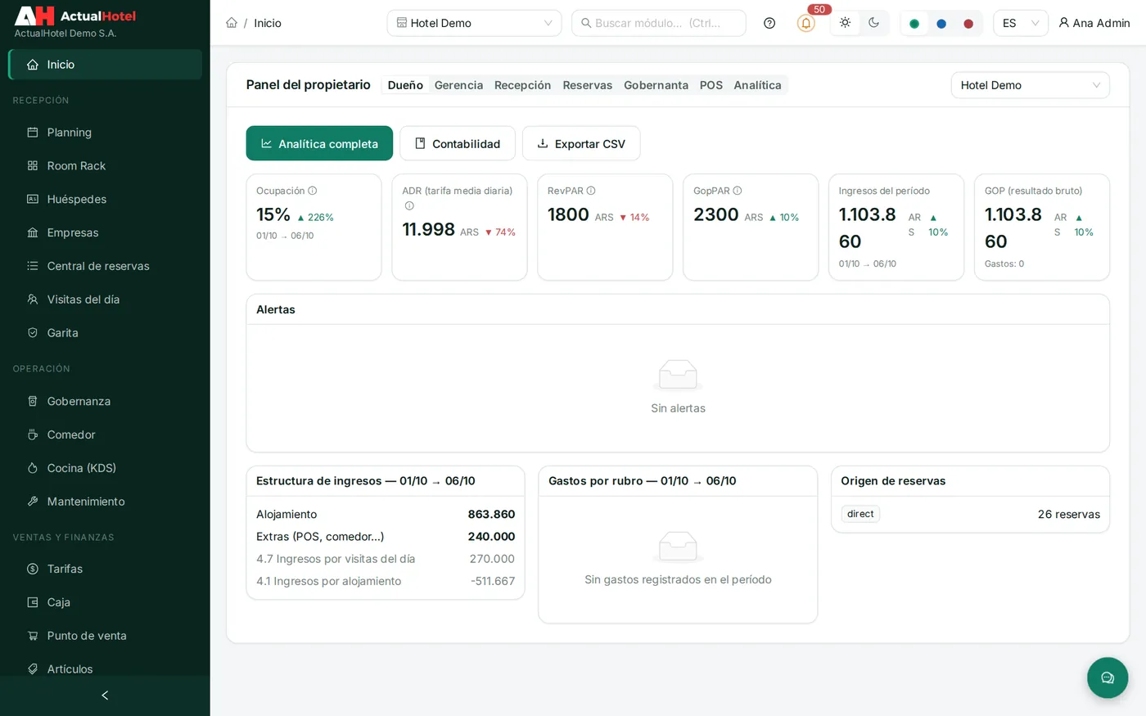Go to Visitas del día
Image resolution: width=1146 pixels, height=716 pixels.
(x=105, y=299)
